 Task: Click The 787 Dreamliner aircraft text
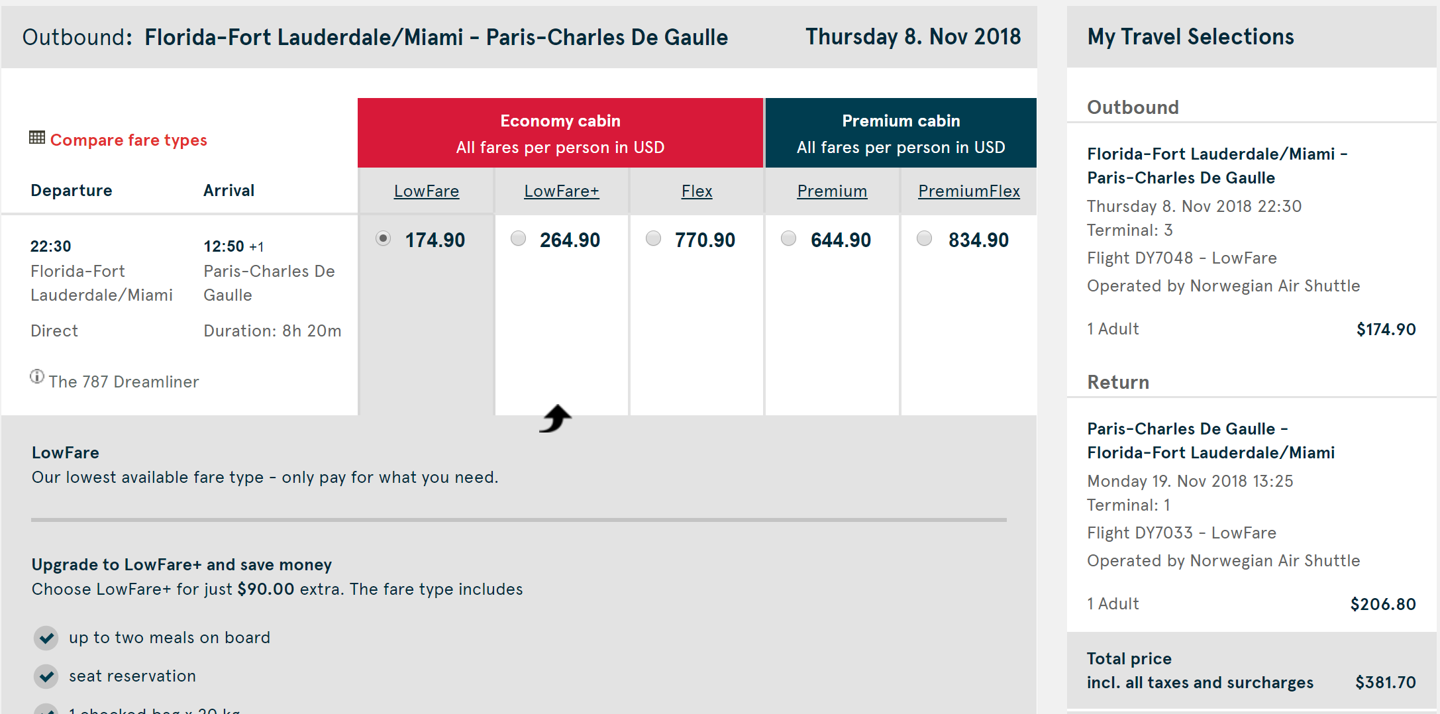coord(124,382)
